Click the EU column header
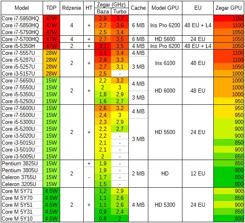The height and width of the screenshot is (223, 245). 197,8
